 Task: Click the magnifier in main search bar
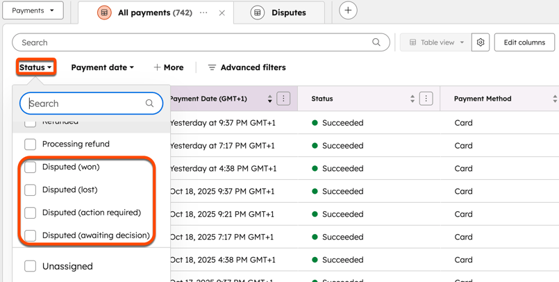(x=376, y=42)
